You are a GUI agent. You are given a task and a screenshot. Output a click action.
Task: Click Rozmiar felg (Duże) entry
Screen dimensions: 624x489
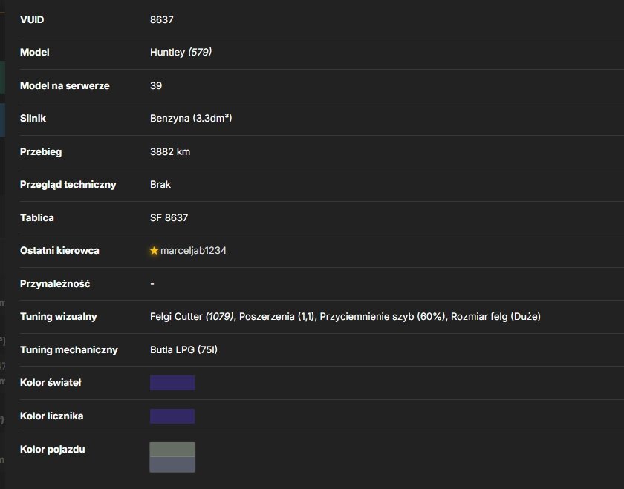point(495,316)
